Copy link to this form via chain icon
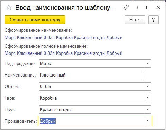Screen dimensions: 166x130 coord(126,7)
